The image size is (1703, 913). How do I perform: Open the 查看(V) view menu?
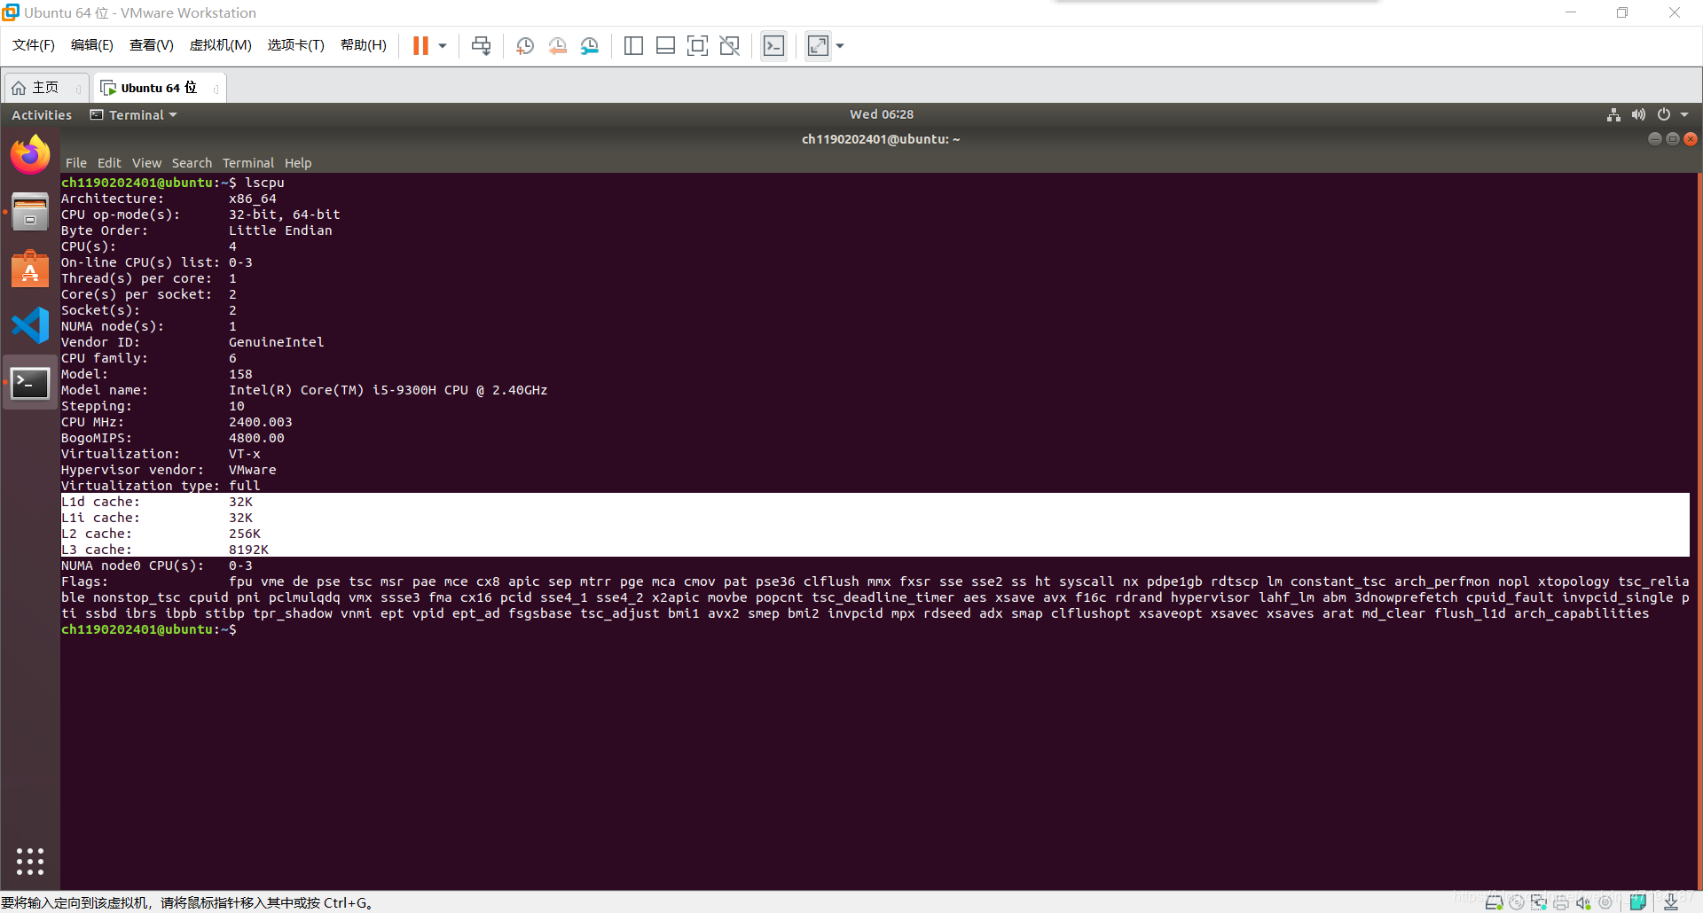pos(152,45)
